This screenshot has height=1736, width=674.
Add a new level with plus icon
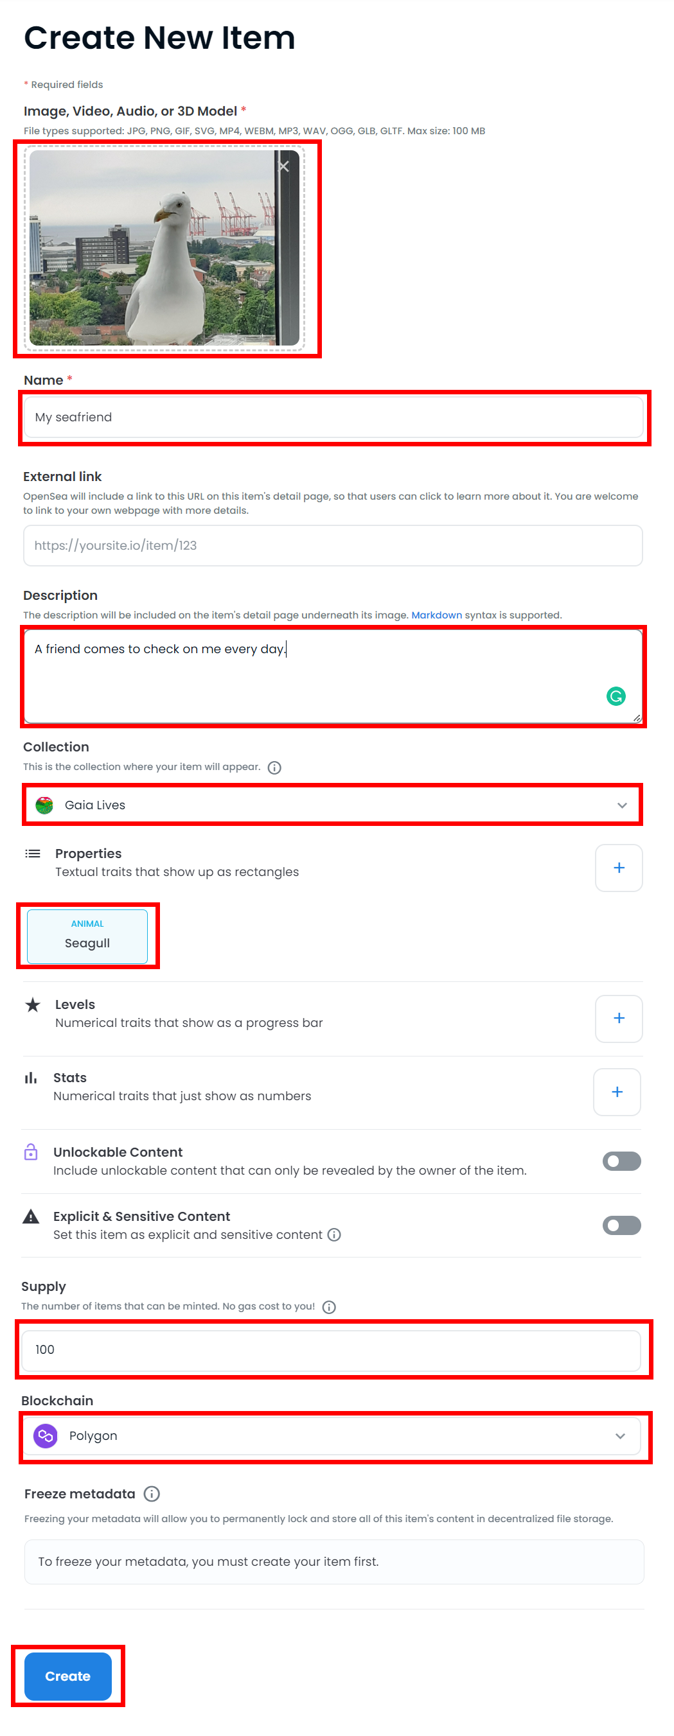pos(618,1018)
